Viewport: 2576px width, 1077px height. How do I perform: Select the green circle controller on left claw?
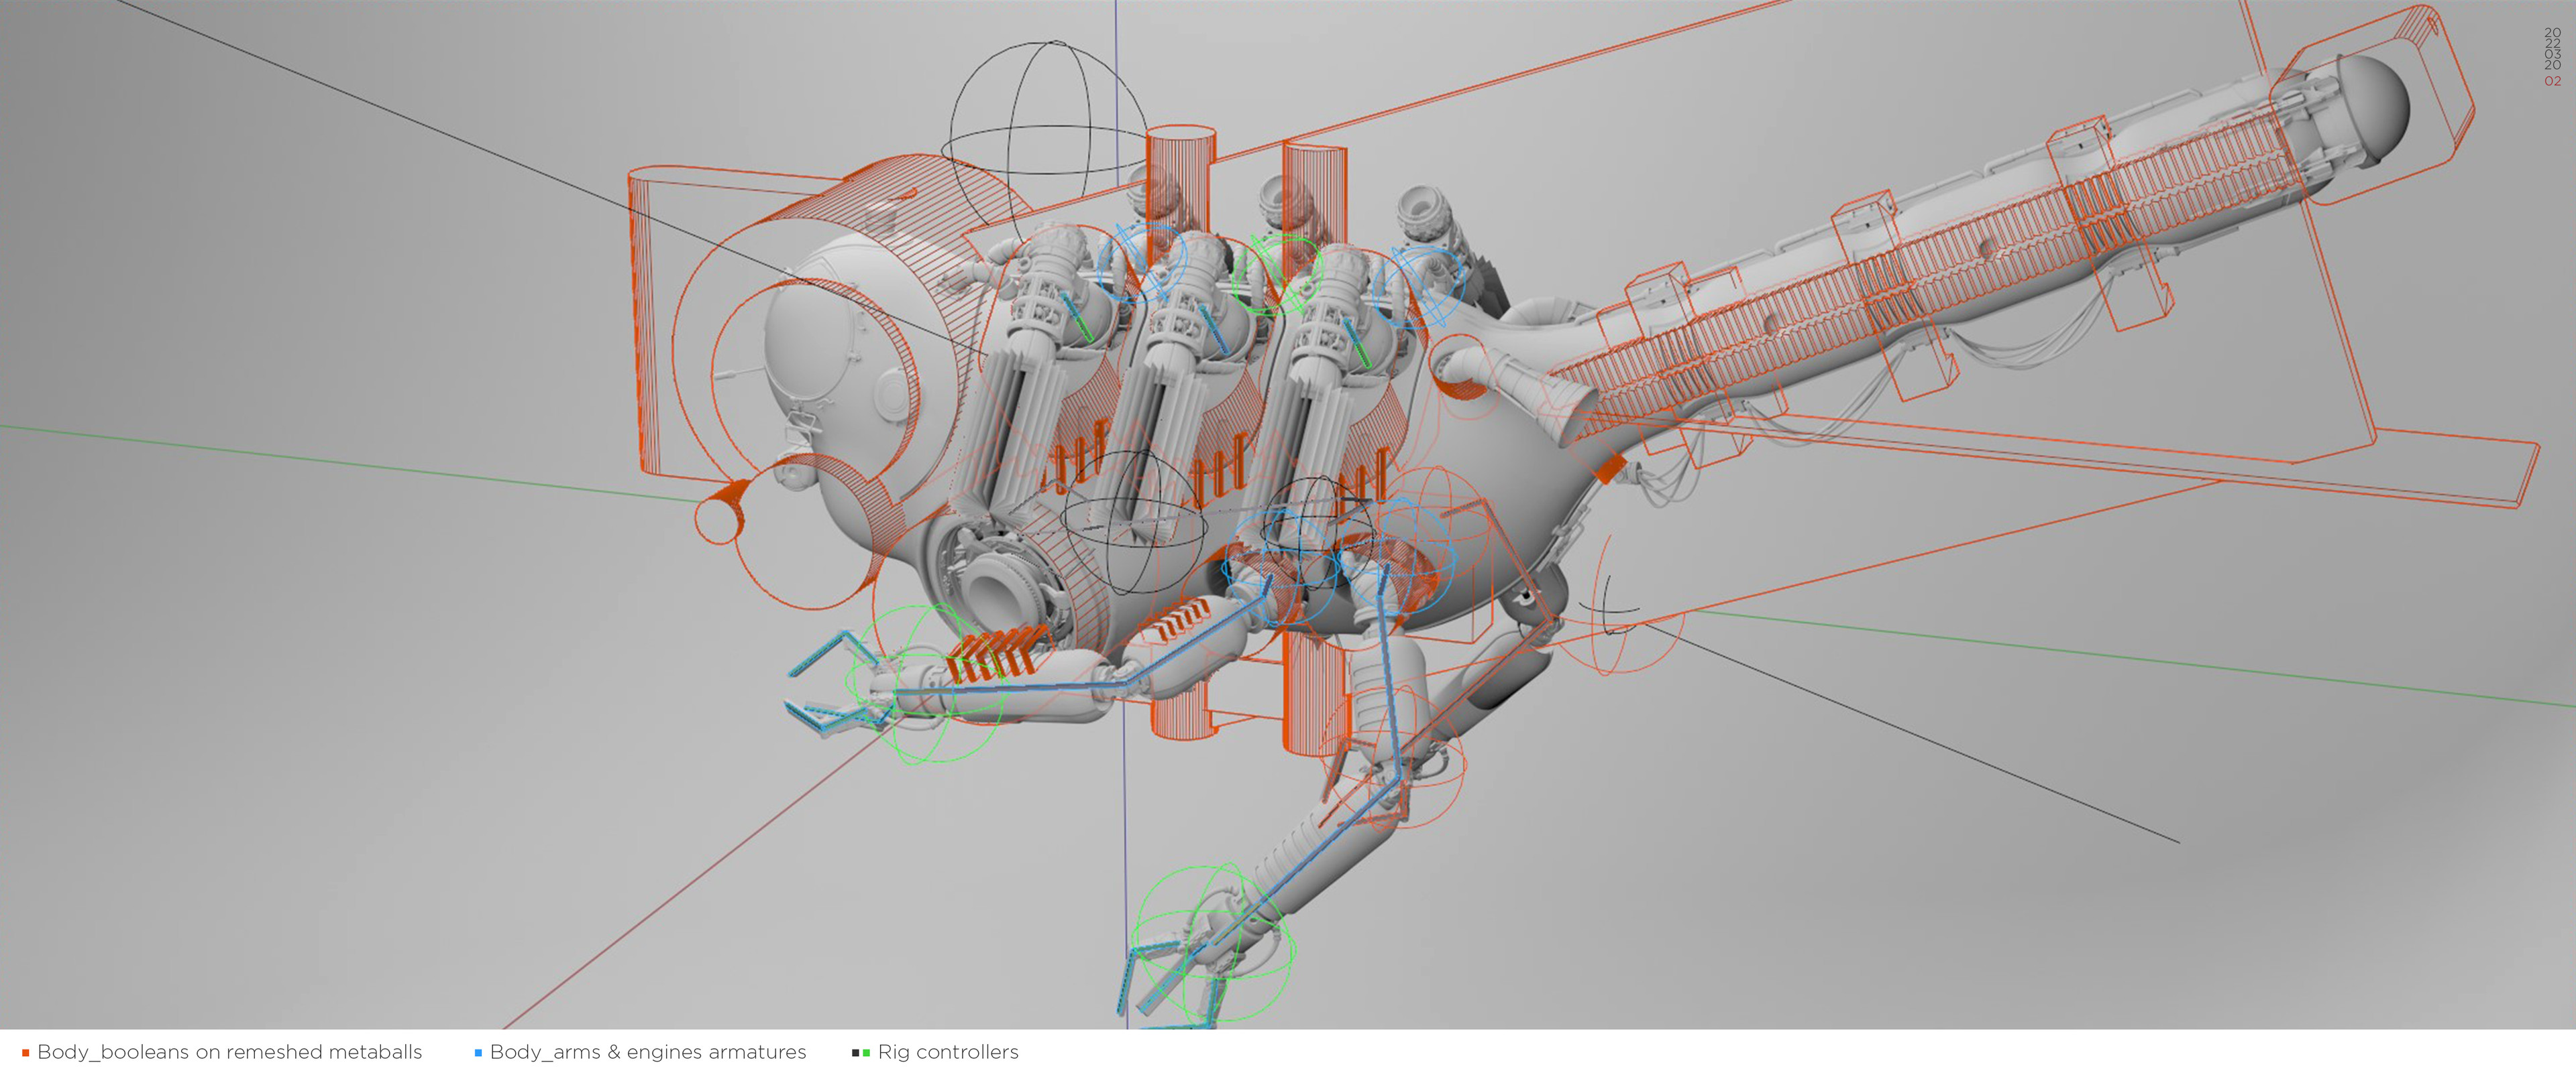tap(925, 684)
